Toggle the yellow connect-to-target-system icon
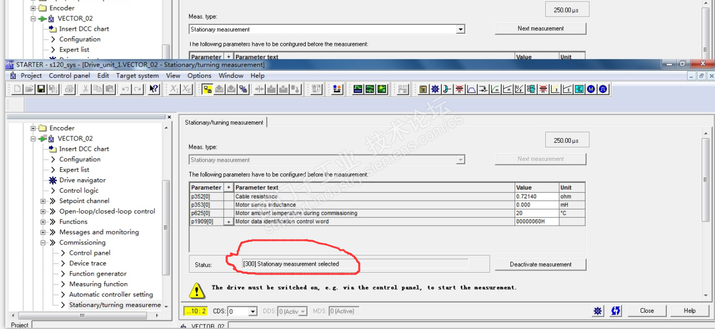715x329 pixels. pyautogui.click(x=207, y=89)
